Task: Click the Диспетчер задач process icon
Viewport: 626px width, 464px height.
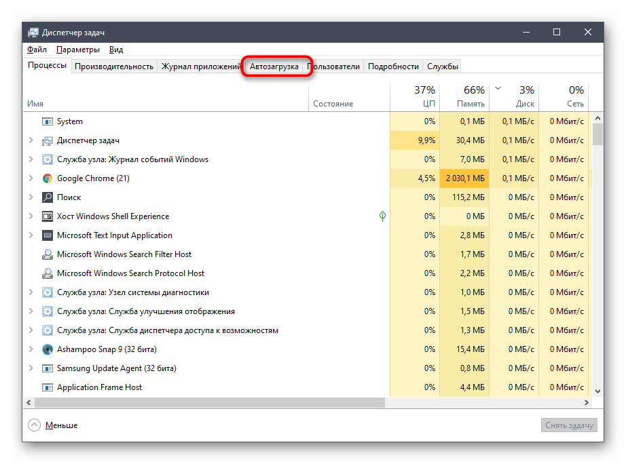Action: pyautogui.click(x=48, y=140)
